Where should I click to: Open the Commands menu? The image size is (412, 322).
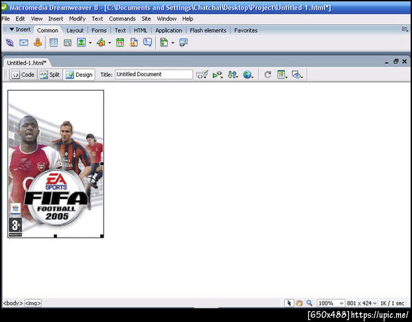pyautogui.click(x=122, y=19)
